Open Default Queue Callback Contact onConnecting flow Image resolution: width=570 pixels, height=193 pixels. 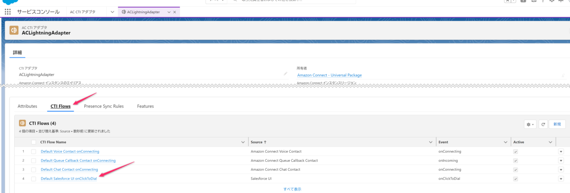(x=78, y=160)
